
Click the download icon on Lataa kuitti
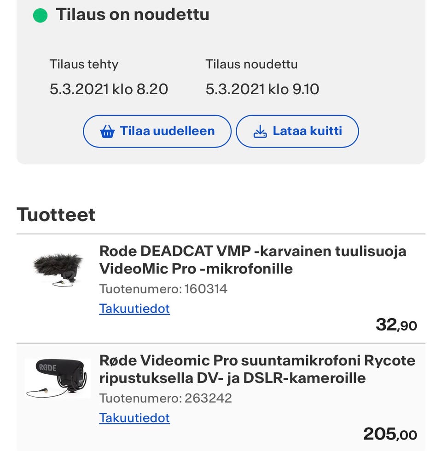[260, 132]
